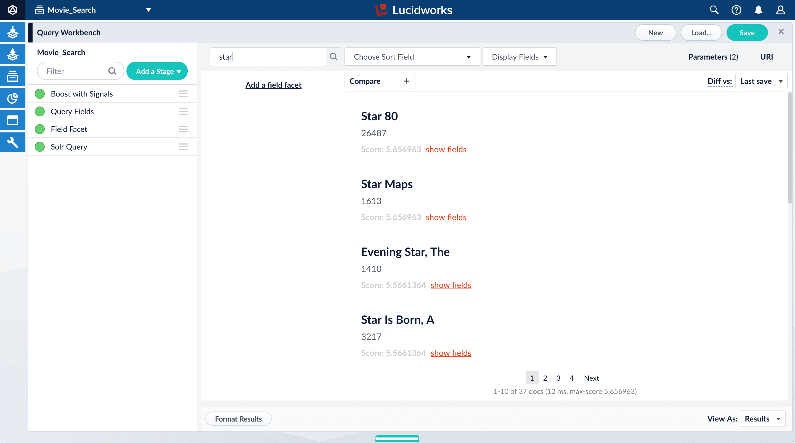Viewport: 795px width, 443px height.
Task: Click the Save button
Action: tap(747, 33)
